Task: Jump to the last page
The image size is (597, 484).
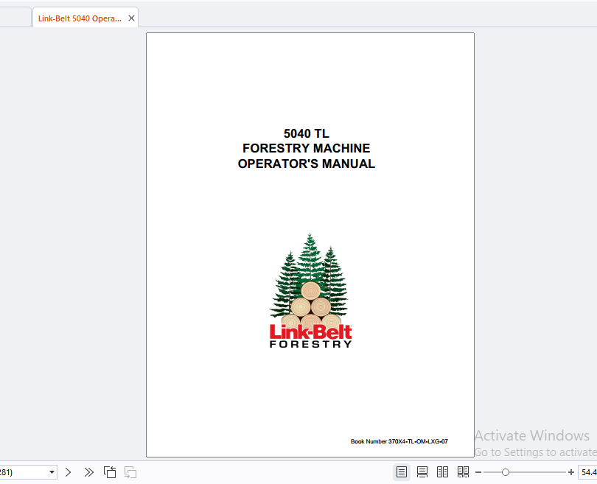Action: (88, 472)
